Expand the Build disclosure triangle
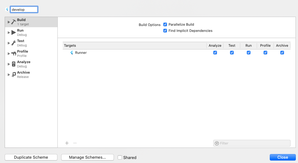Screen dimensions: 298x163 click(x=9, y=22)
